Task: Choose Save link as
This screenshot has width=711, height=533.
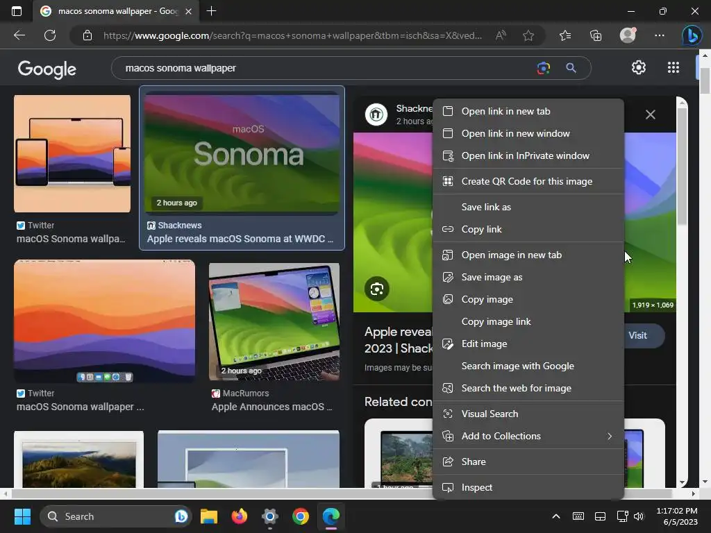Action: pos(528,207)
